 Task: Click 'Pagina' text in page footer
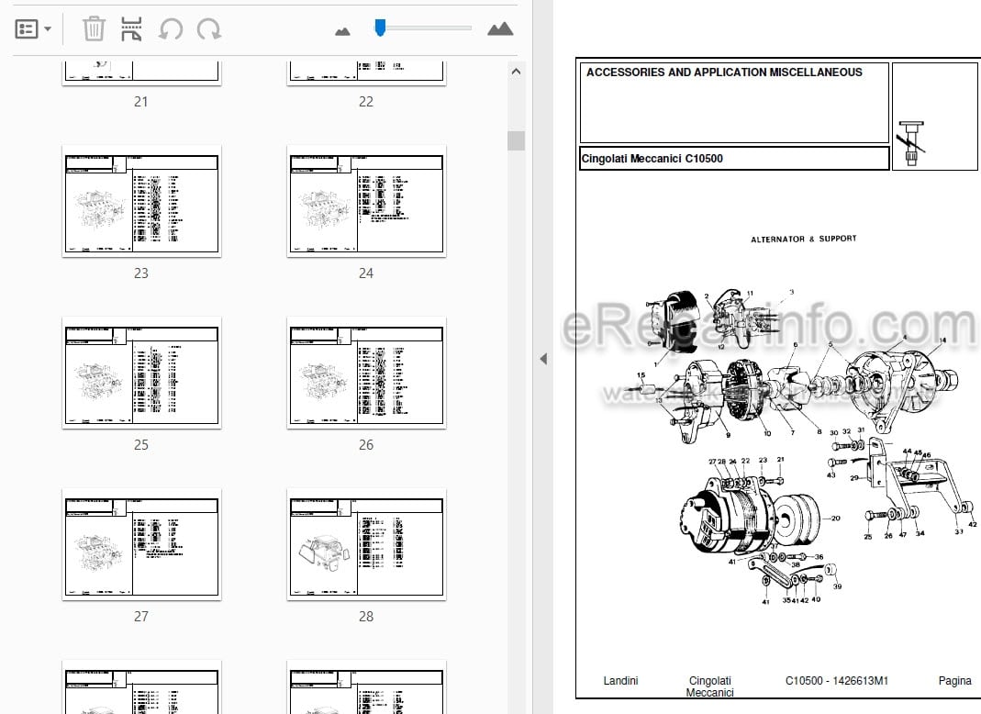954,680
